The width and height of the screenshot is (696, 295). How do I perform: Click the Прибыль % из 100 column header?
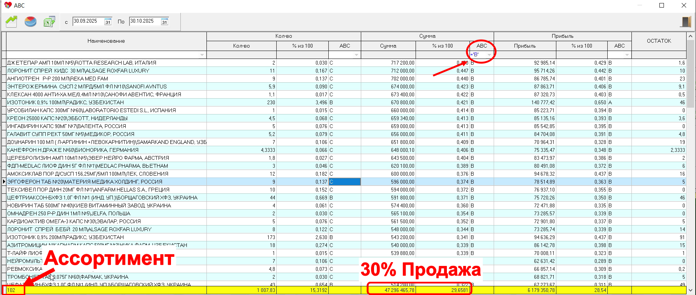[582, 46]
